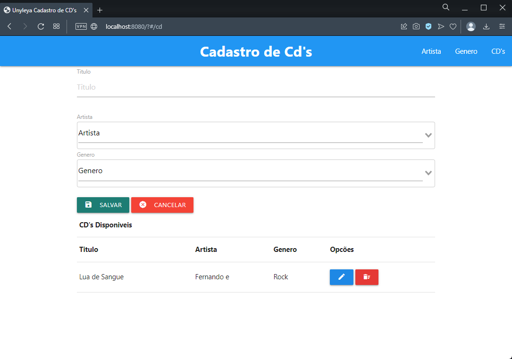512x359 pixels.
Task: Click the SALVAR button
Action: point(103,204)
